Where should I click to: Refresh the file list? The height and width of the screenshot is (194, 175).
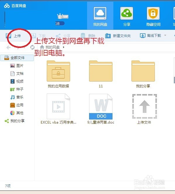point(32,47)
